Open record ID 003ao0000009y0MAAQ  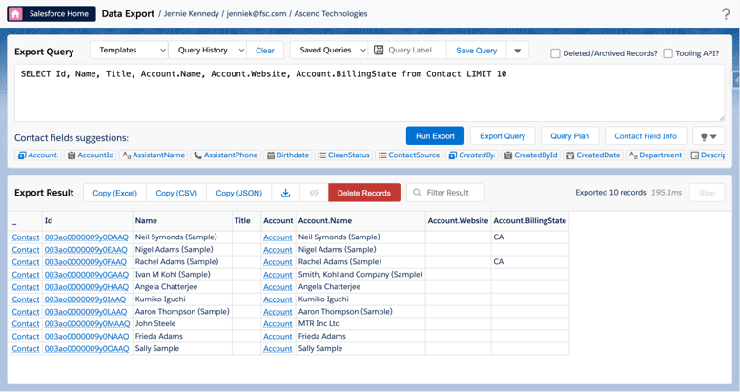tap(87, 324)
